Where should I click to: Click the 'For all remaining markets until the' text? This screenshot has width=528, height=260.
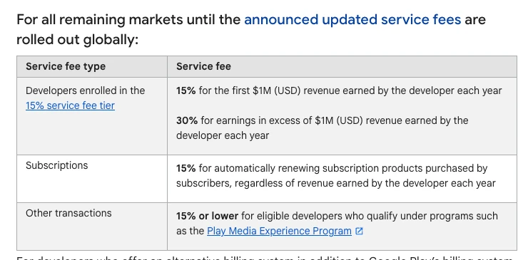(128, 19)
